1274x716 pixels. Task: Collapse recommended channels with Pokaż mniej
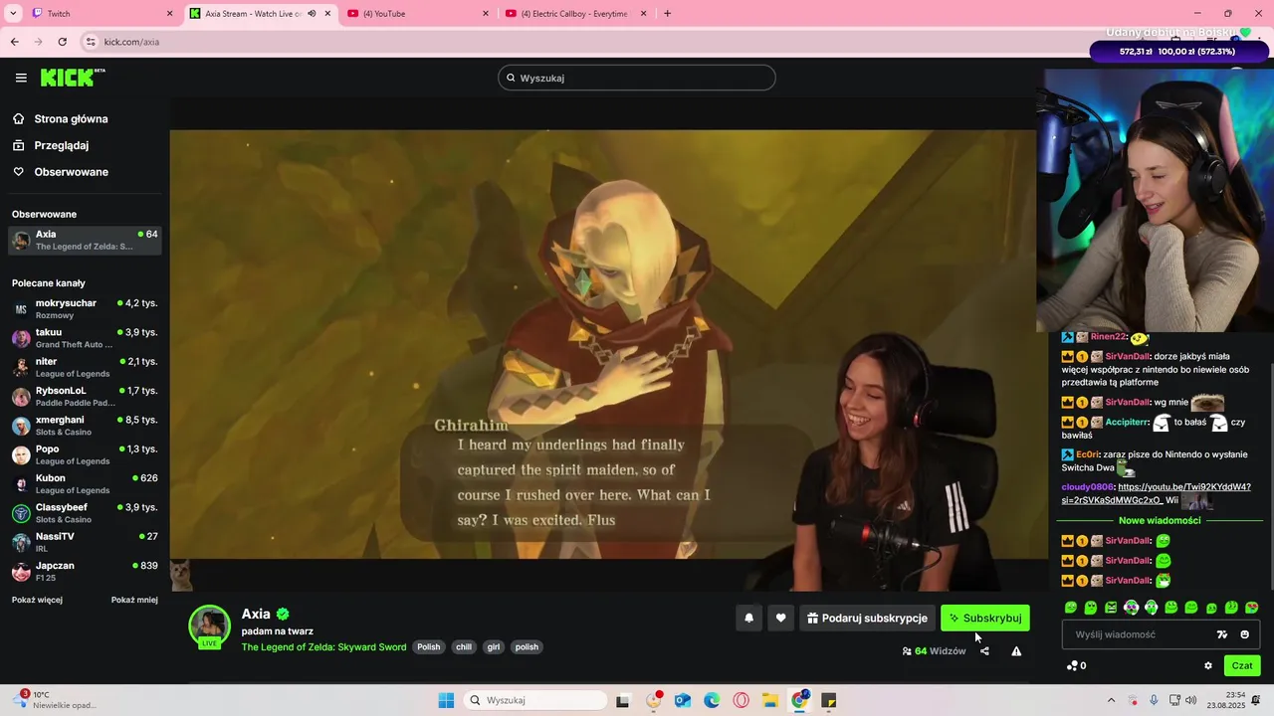pyautogui.click(x=134, y=600)
